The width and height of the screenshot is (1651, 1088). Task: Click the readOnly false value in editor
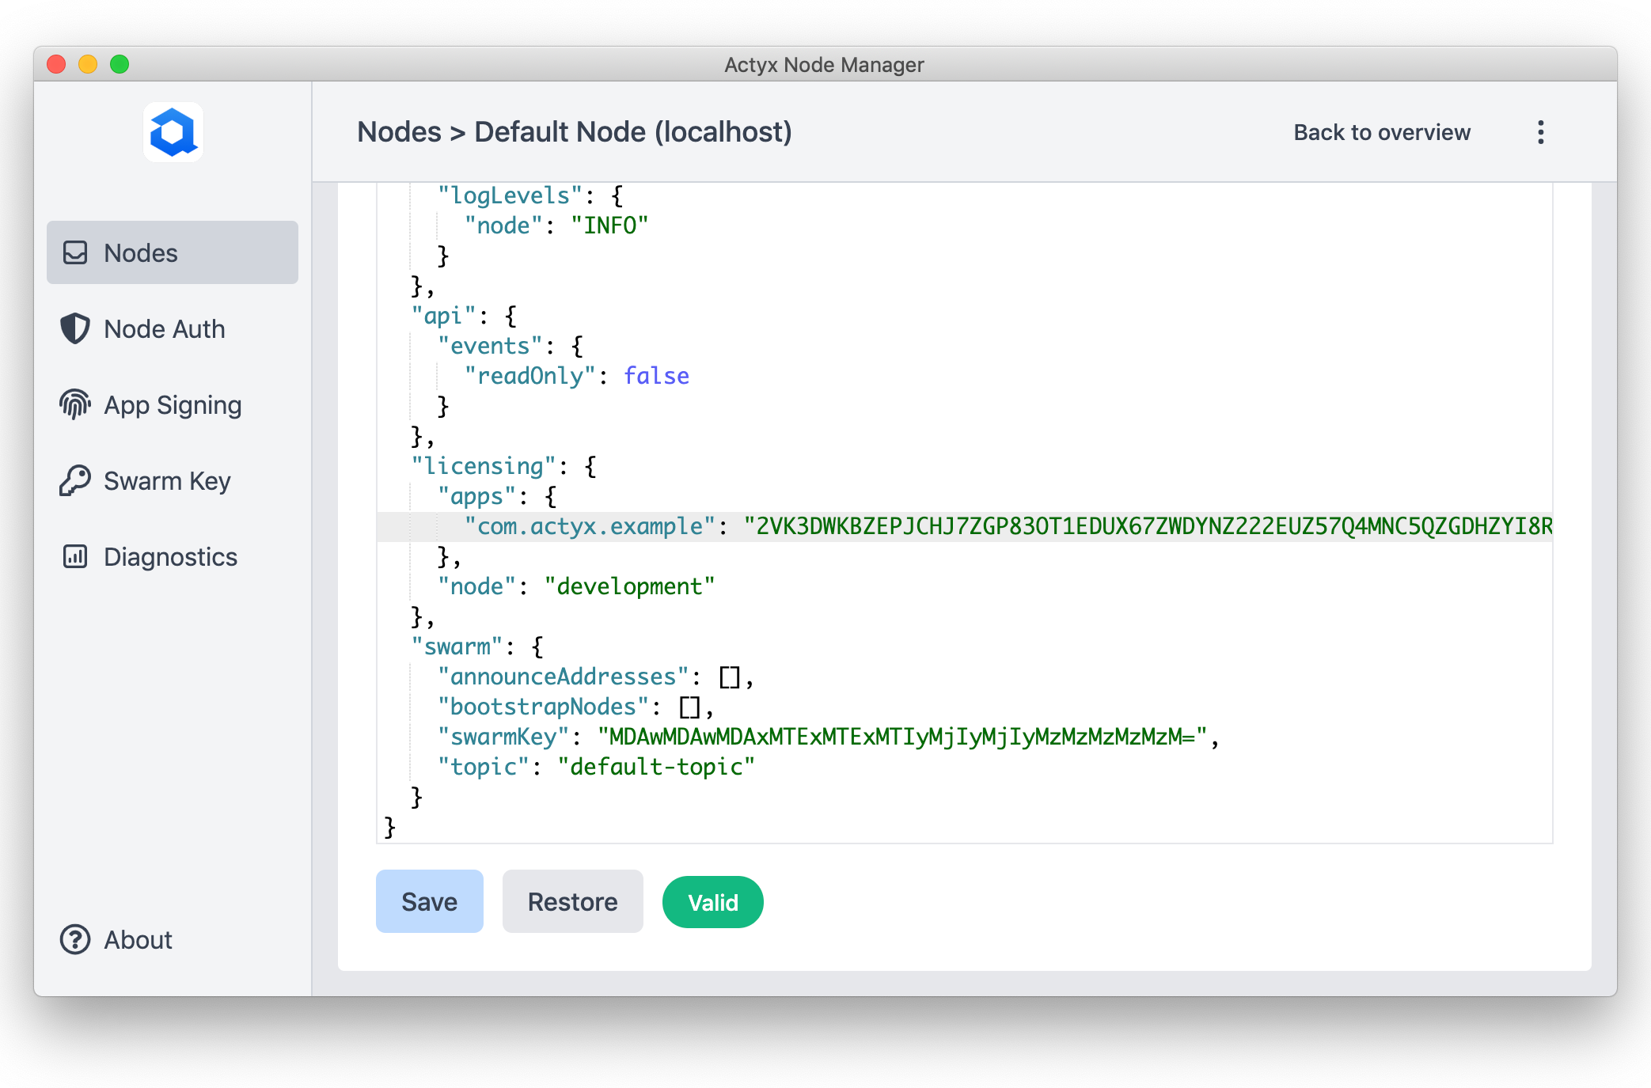coord(656,376)
